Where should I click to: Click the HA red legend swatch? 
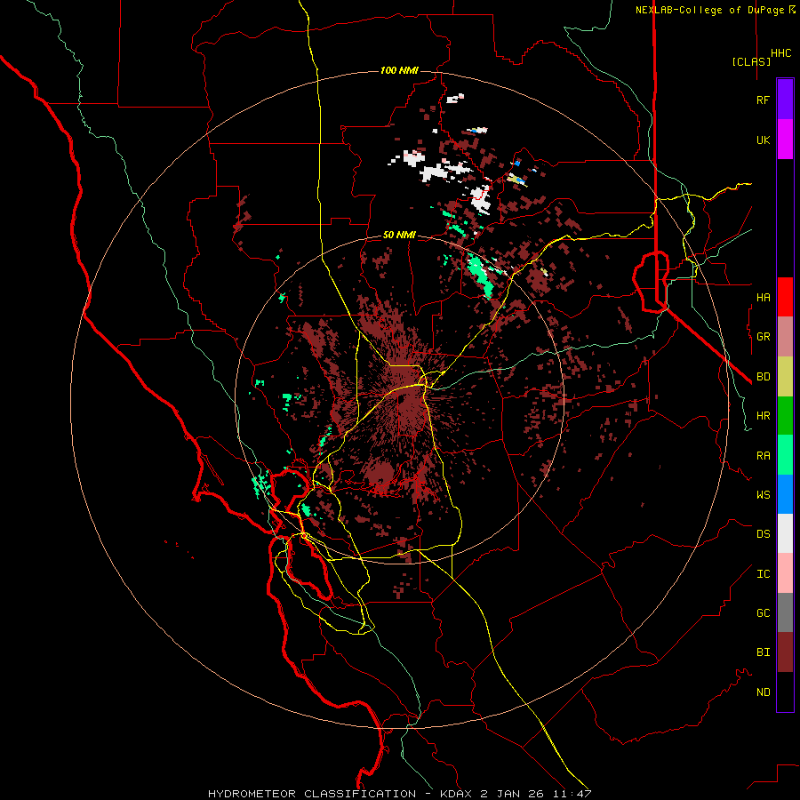(x=785, y=297)
